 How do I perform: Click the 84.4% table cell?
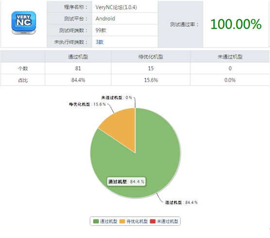point(78,80)
